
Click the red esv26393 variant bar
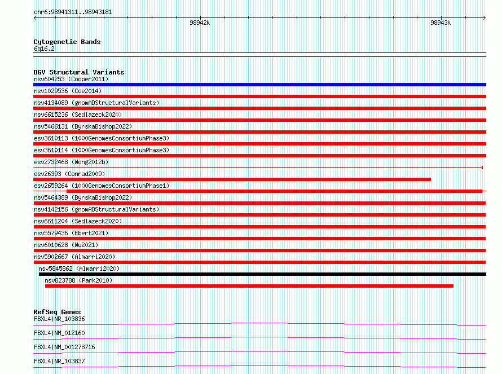click(232, 179)
